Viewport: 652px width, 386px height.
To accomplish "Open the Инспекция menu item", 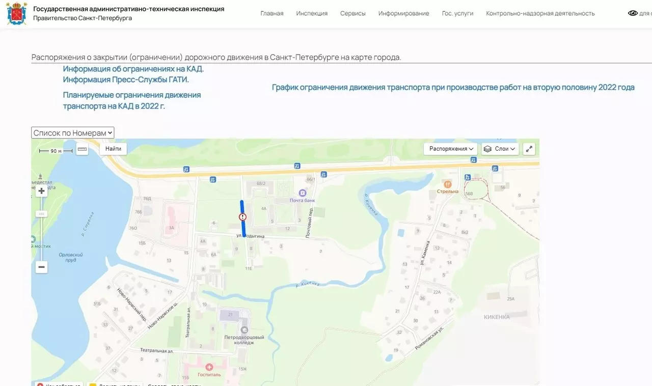I will [312, 13].
